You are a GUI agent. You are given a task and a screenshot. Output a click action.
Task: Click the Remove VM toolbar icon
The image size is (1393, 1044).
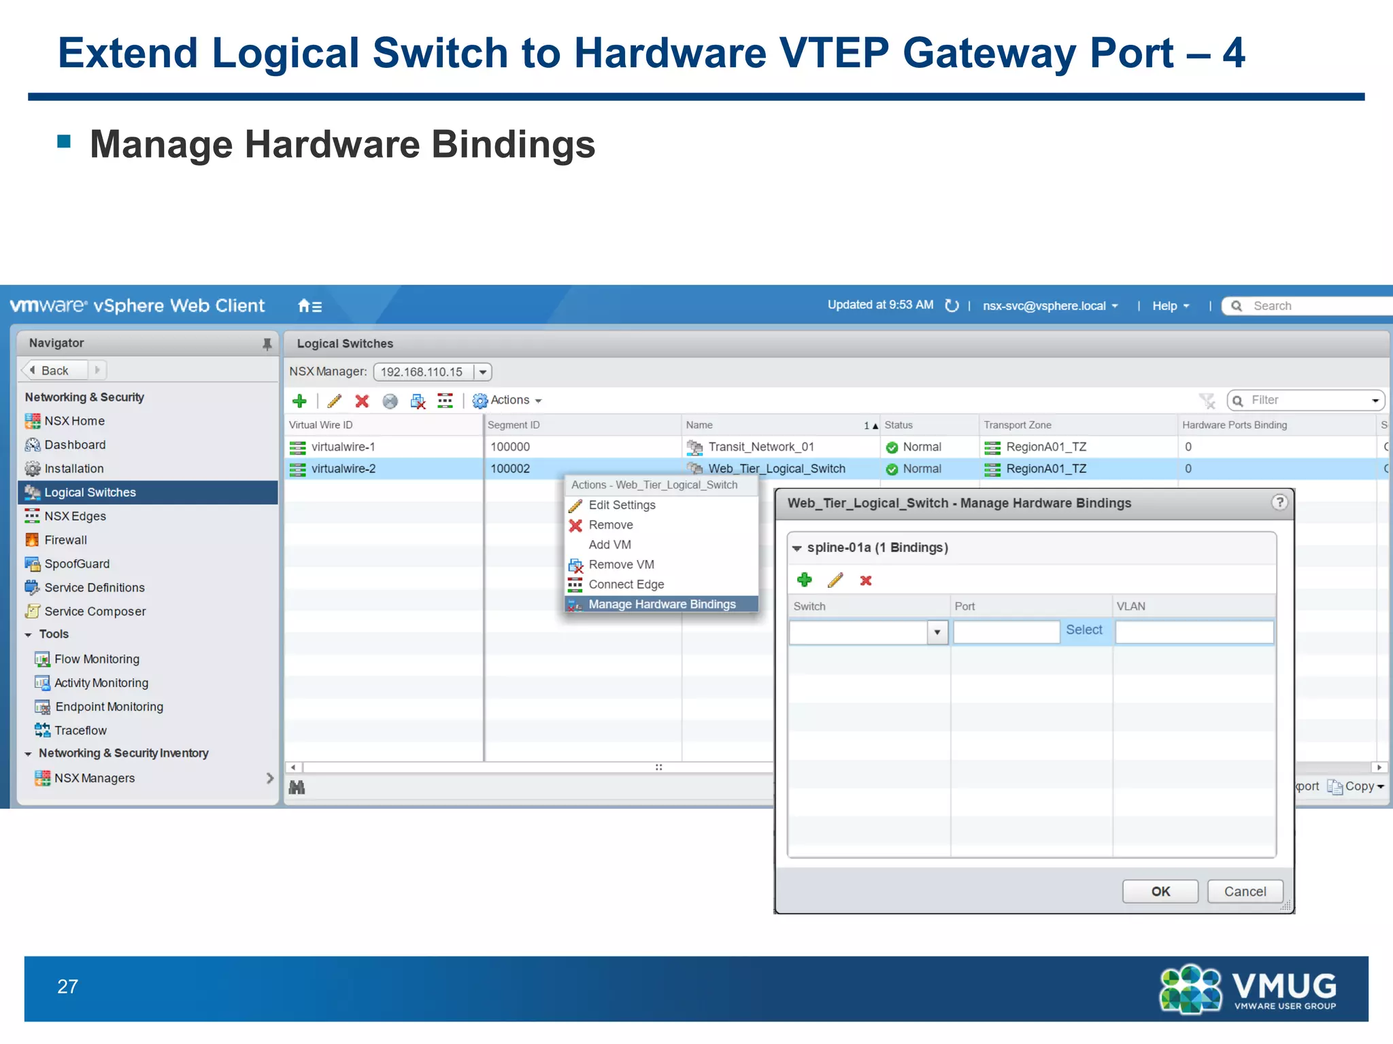[418, 401]
